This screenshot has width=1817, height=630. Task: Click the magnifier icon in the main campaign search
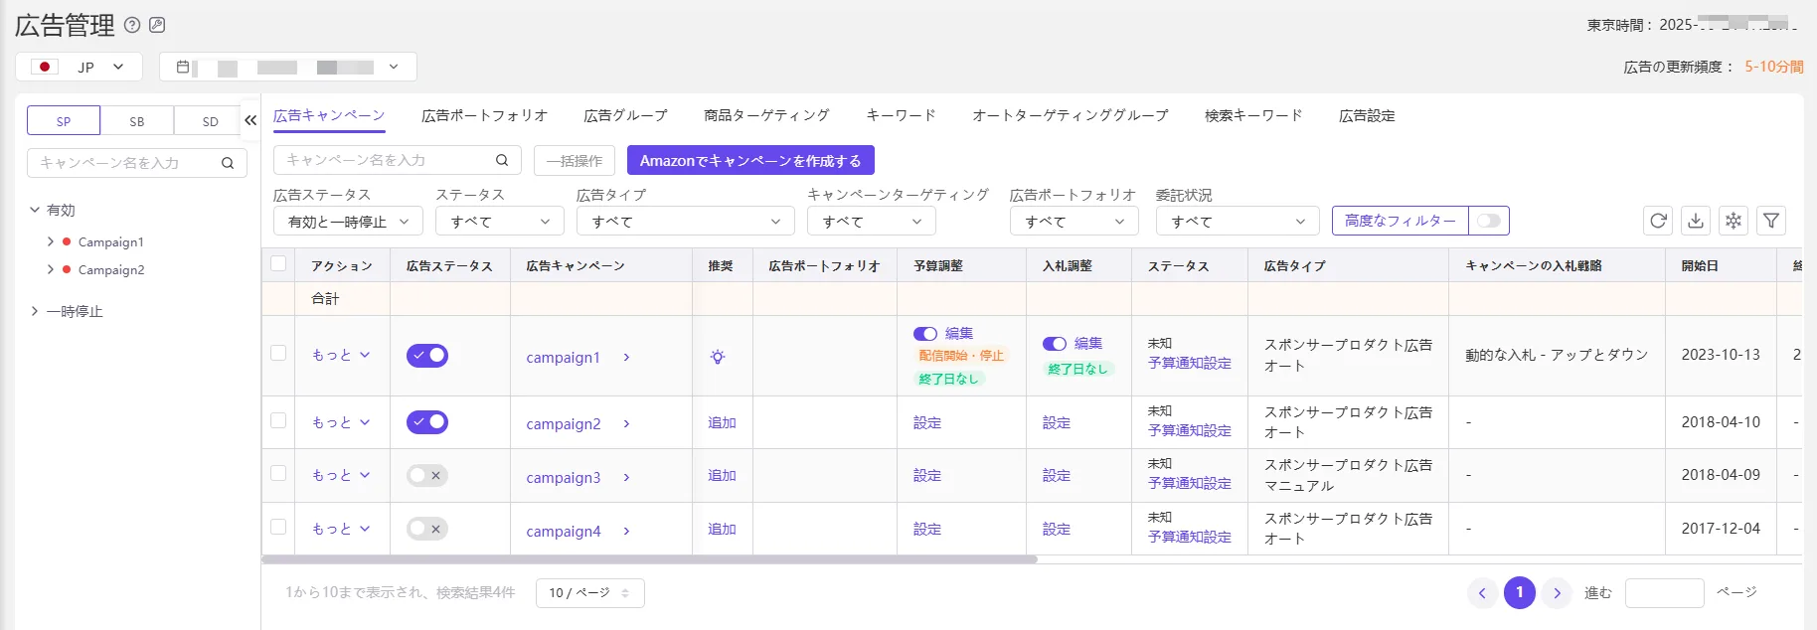[502, 160]
